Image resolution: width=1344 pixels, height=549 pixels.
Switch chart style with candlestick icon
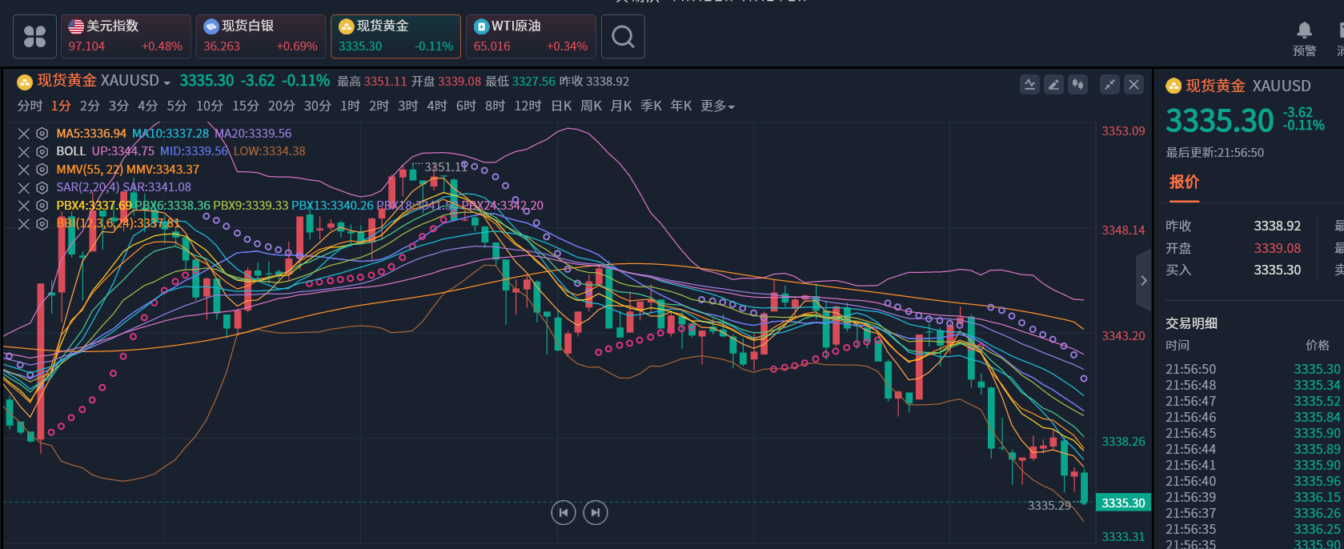click(1077, 84)
